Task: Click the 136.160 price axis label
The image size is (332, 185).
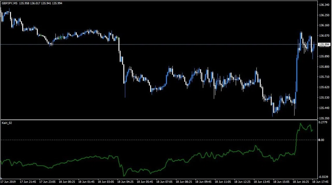Action: coord(324,25)
